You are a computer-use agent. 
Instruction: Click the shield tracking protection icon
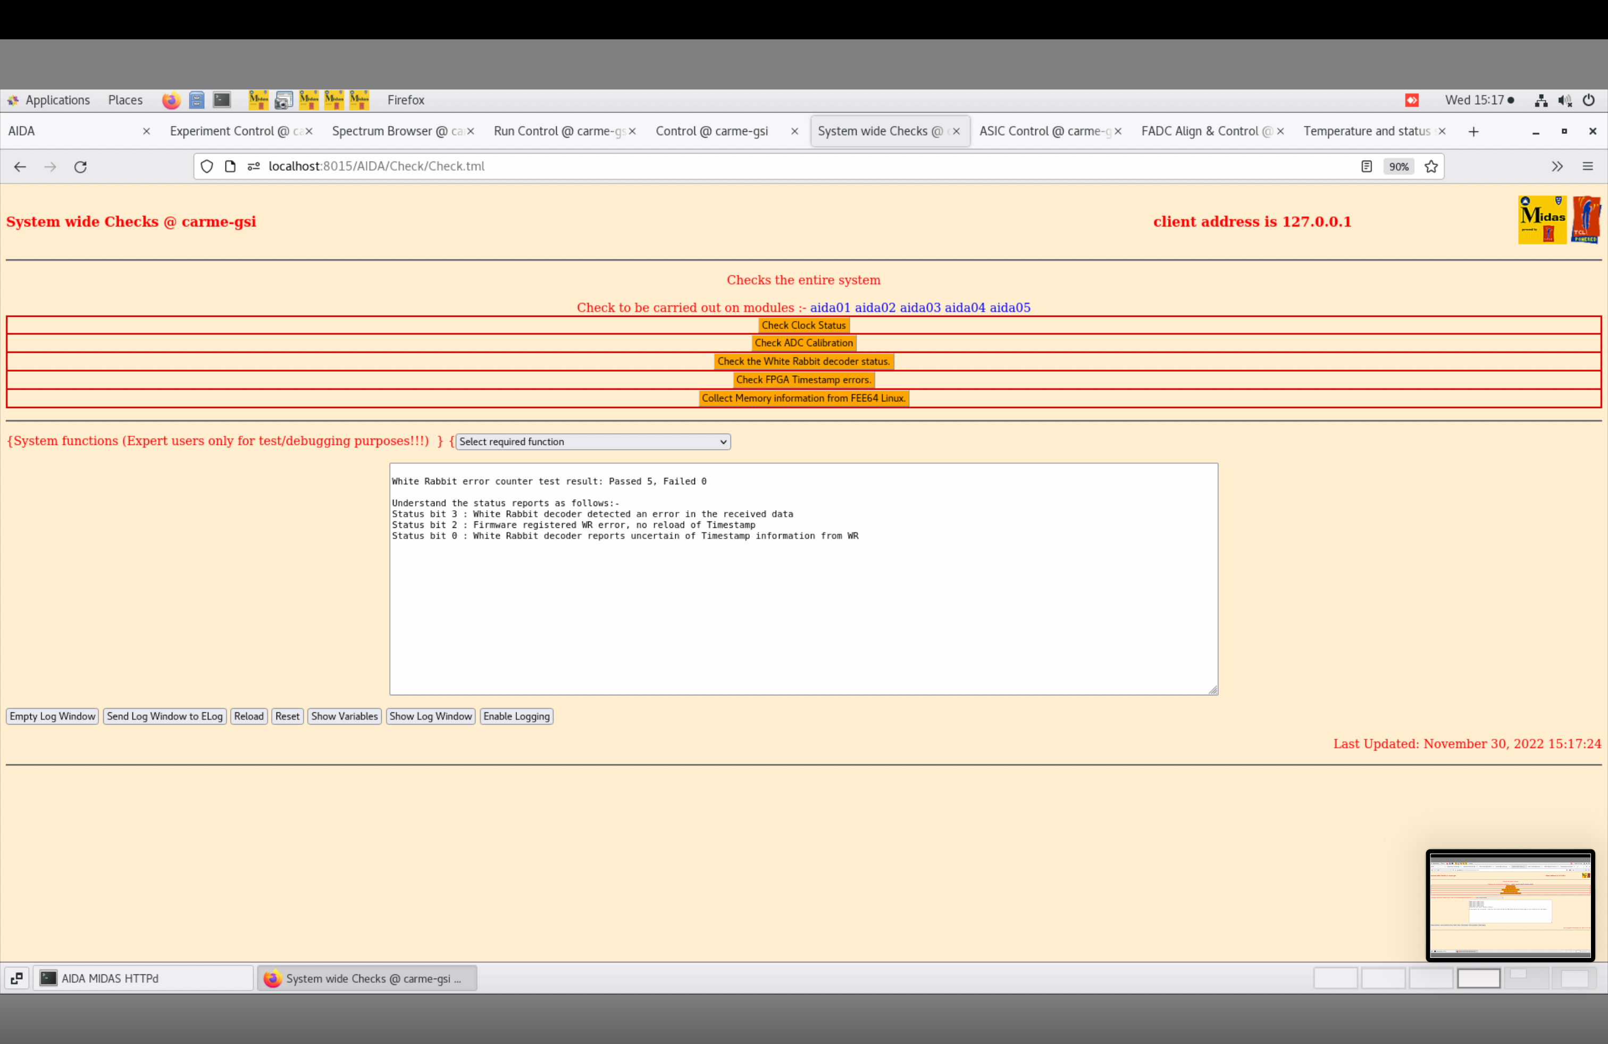point(207,167)
